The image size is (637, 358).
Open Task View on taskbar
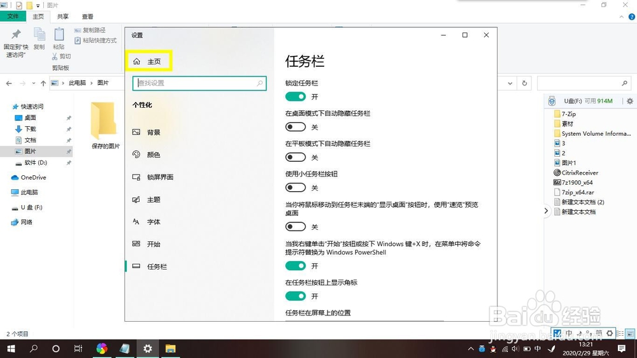[78, 348]
